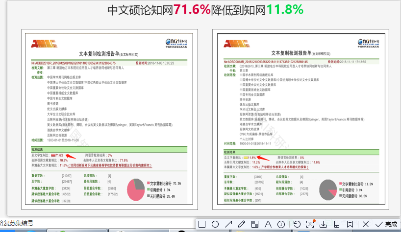Click the red 71.6% in the heading

point(192,10)
